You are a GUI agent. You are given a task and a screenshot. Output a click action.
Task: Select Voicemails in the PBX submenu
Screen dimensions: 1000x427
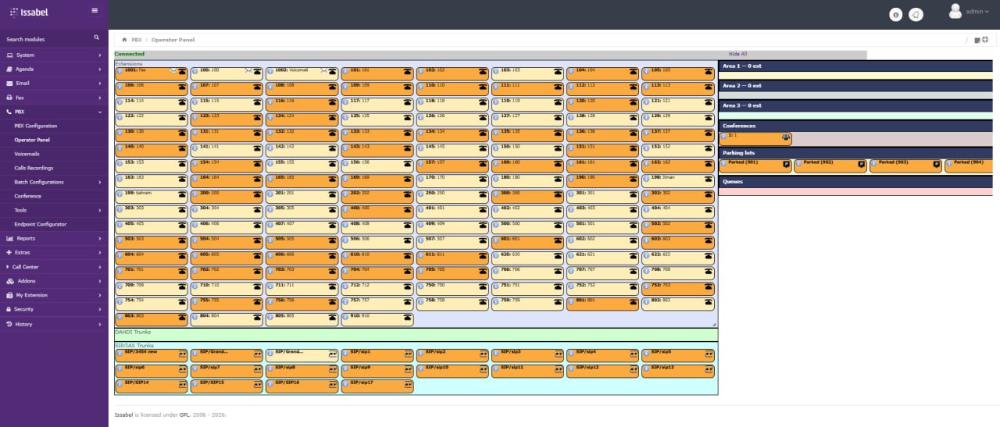pos(27,154)
